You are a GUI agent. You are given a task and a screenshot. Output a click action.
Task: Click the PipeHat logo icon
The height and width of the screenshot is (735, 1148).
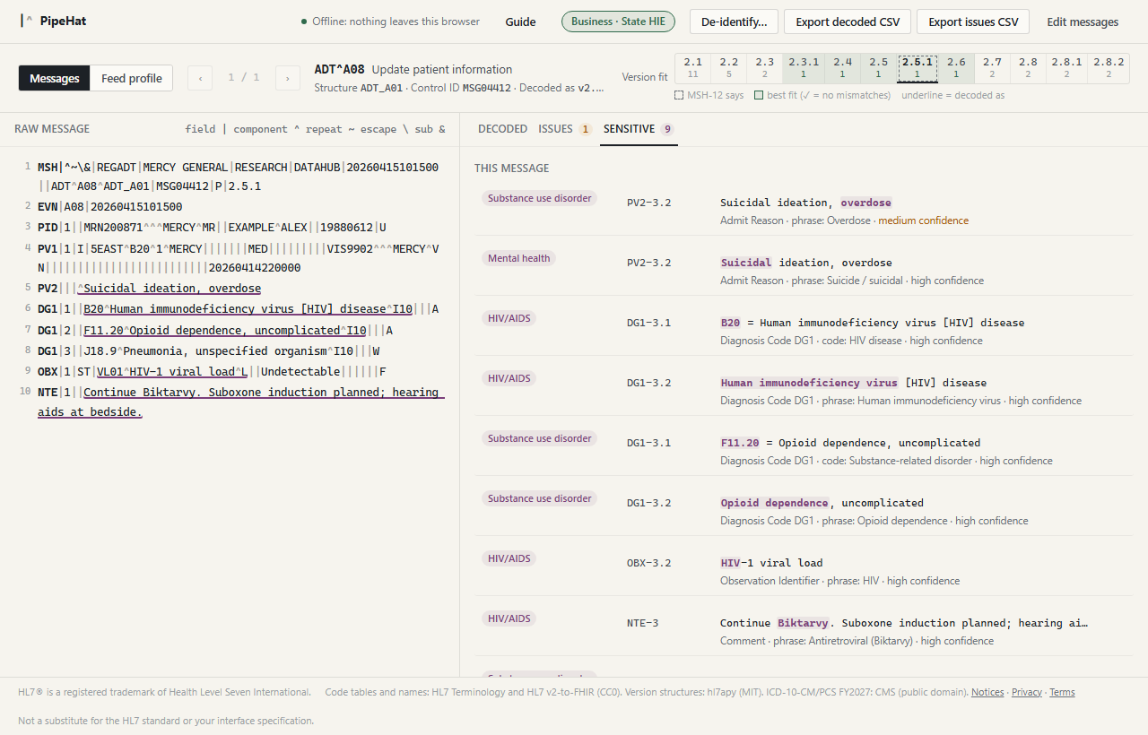[26, 22]
